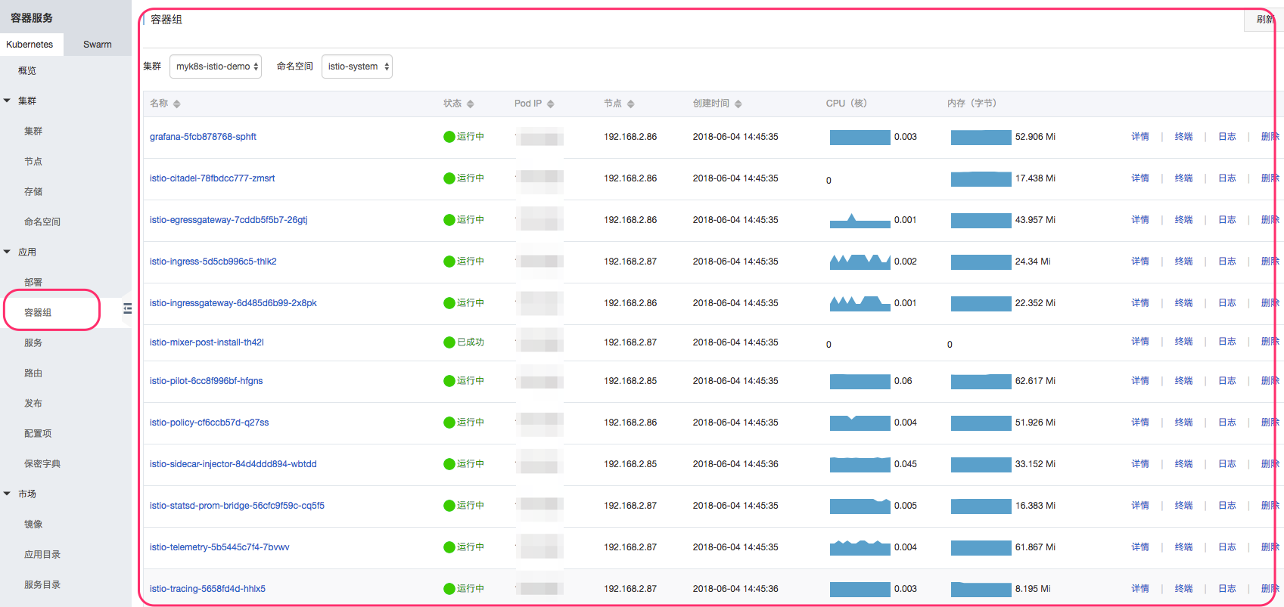Open pod istio-policy-cf6ccb57d-q27ss
This screenshot has width=1284, height=607.
(209, 423)
